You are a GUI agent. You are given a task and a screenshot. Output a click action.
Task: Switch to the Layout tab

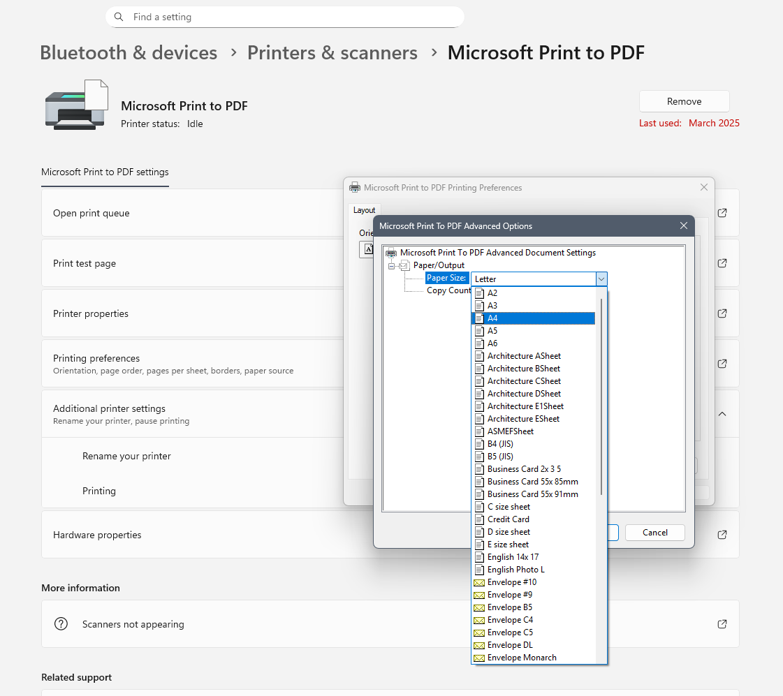365,209
